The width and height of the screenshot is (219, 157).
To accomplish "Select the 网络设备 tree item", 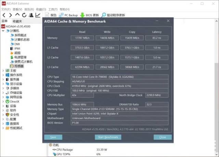I will 14,97.
